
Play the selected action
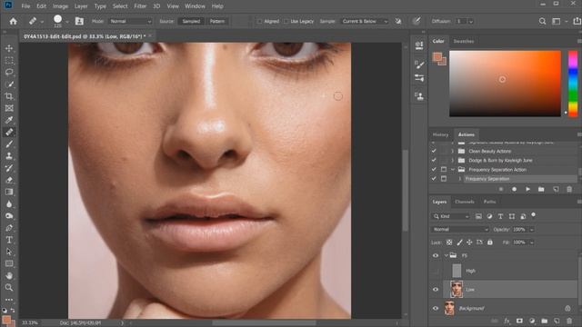click(x=527, y=189)
